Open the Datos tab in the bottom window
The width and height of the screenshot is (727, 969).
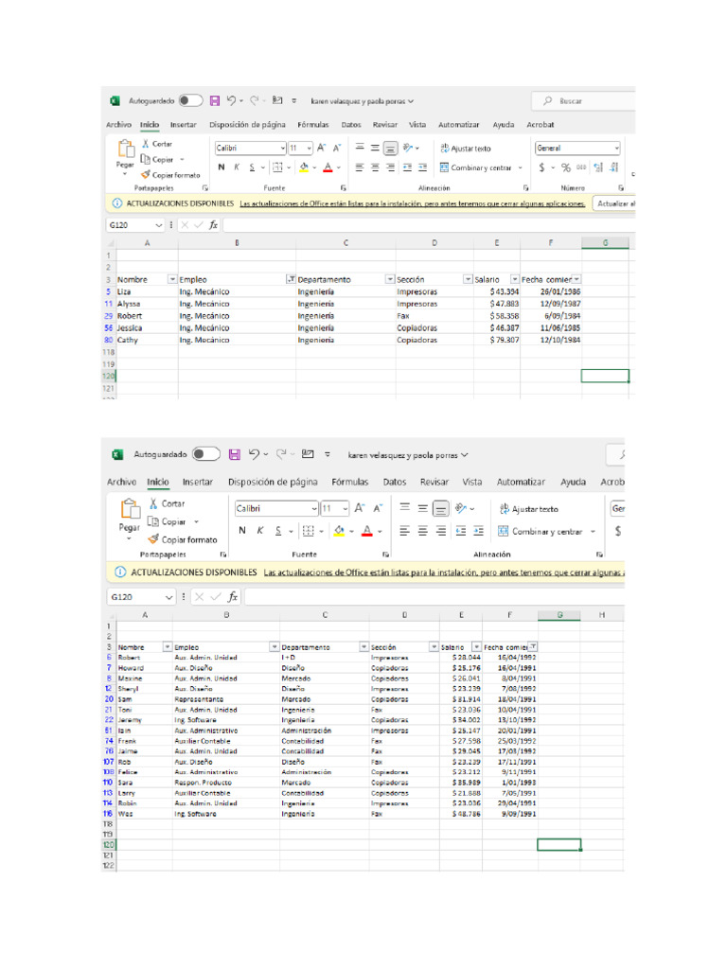tap(396, 482)
